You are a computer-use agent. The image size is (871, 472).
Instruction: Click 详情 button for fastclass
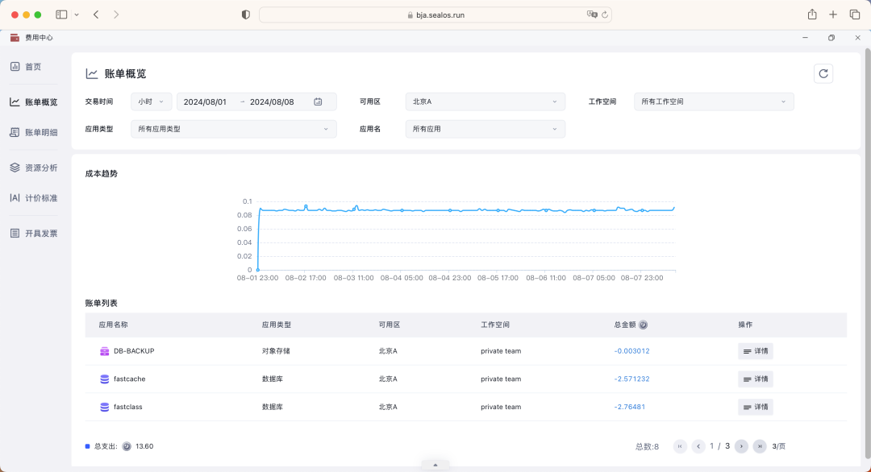click(755, 407)
